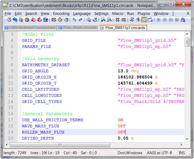Close the document using menu bar X
Viewport: 194px width, 159px height.
tap(188, 14)
